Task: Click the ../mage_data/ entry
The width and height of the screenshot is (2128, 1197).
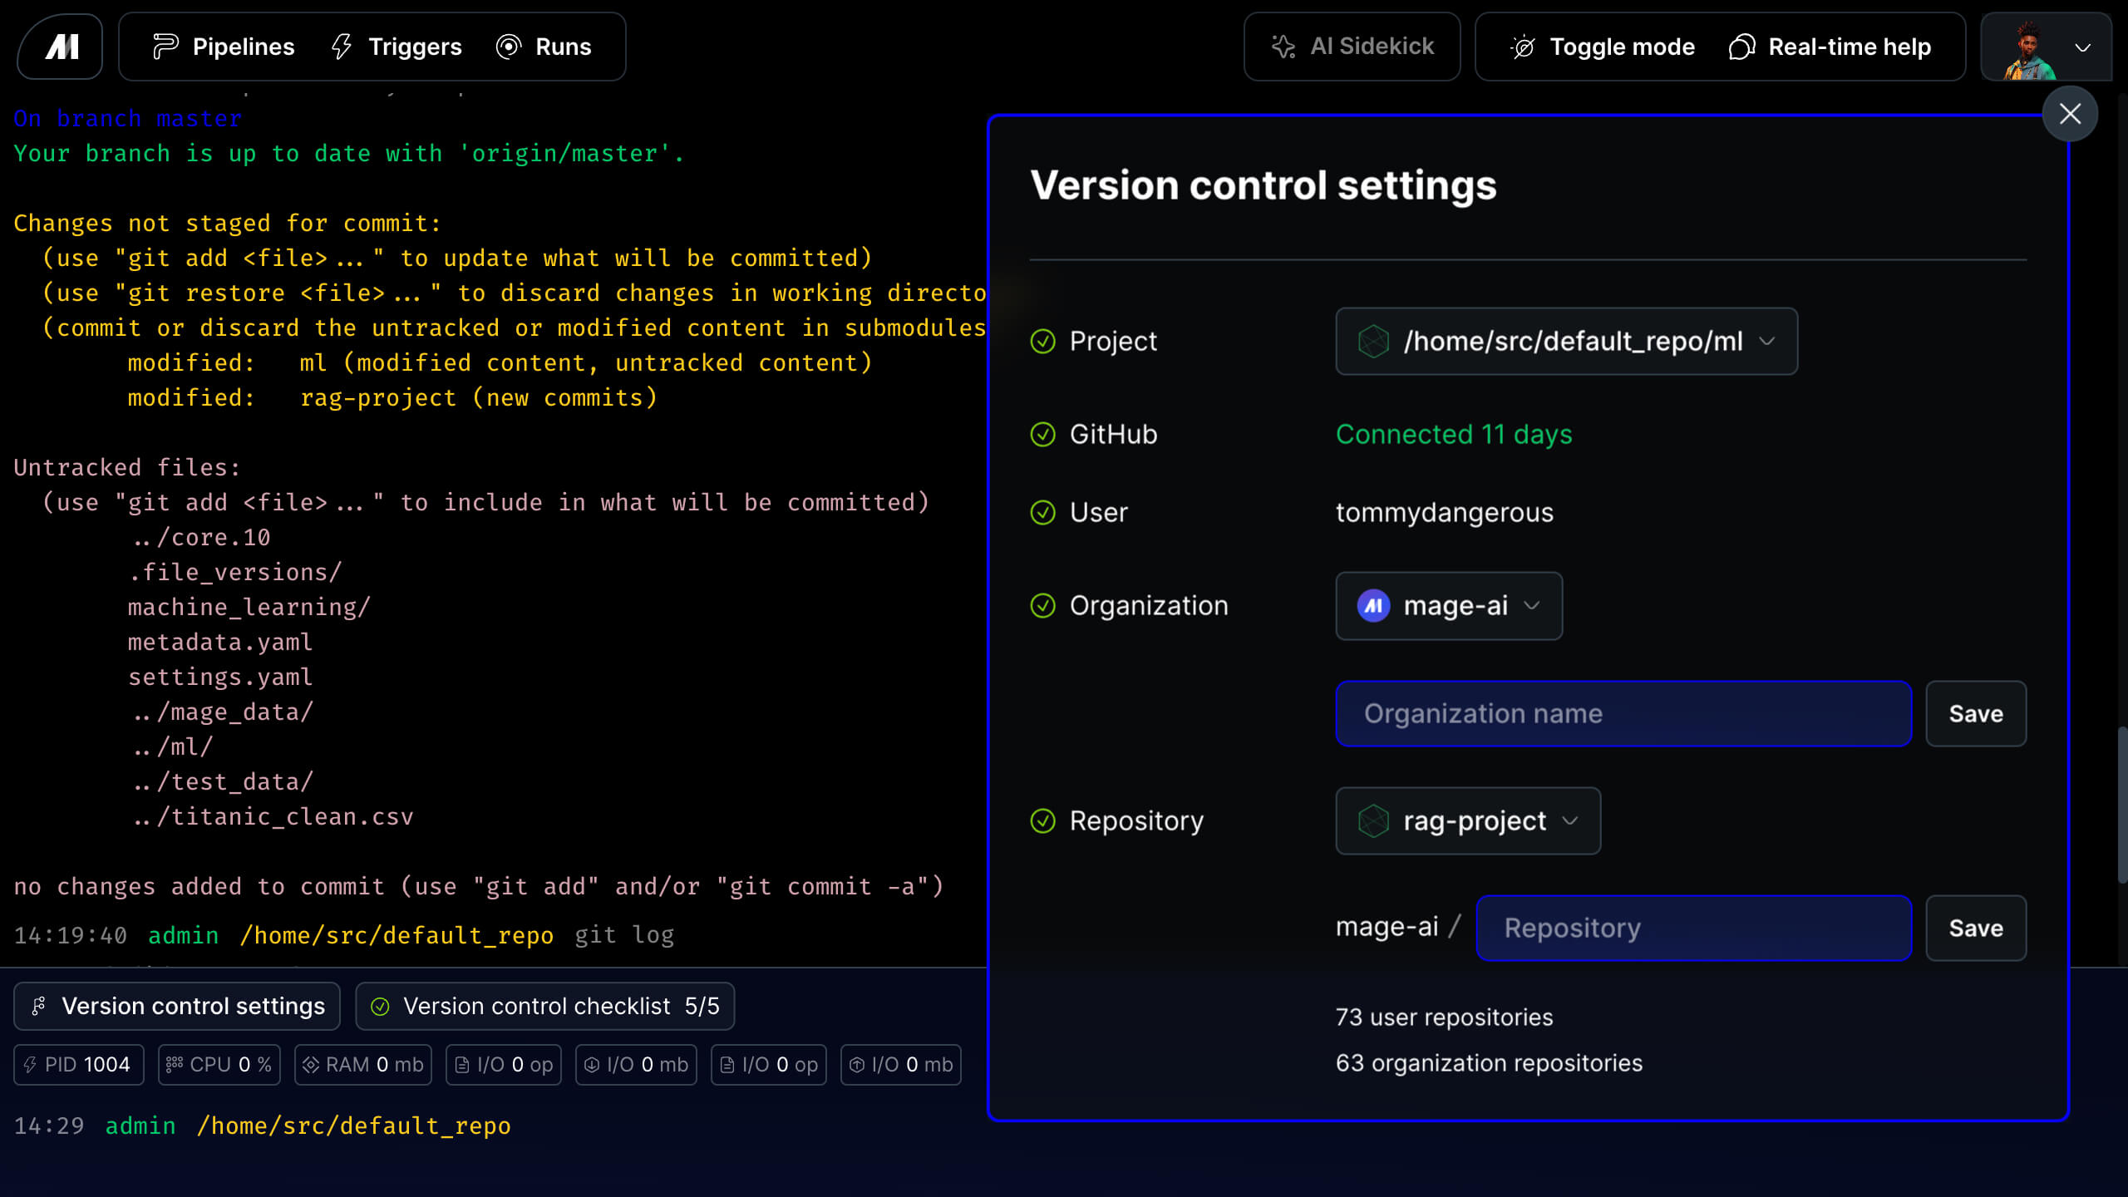Action: coord(223,712)
